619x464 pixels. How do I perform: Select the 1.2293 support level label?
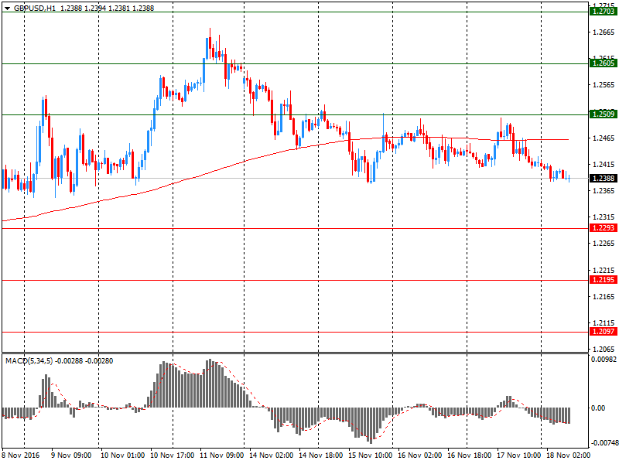click(x=604, y=228)
